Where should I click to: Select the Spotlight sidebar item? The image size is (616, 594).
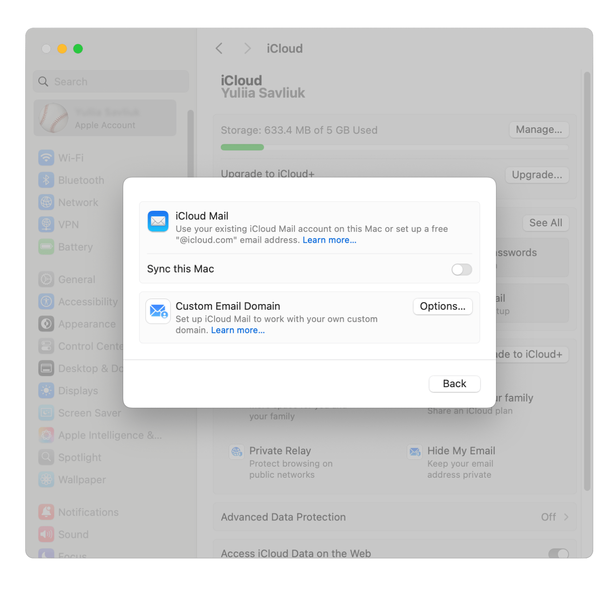(x=105, y=457)
